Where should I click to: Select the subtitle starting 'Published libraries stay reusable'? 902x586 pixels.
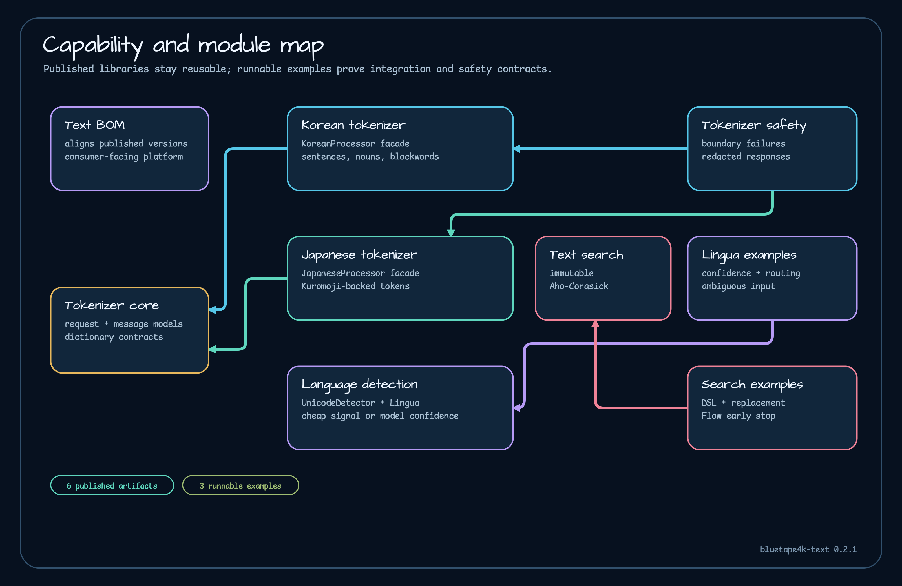tap(297, 69)
